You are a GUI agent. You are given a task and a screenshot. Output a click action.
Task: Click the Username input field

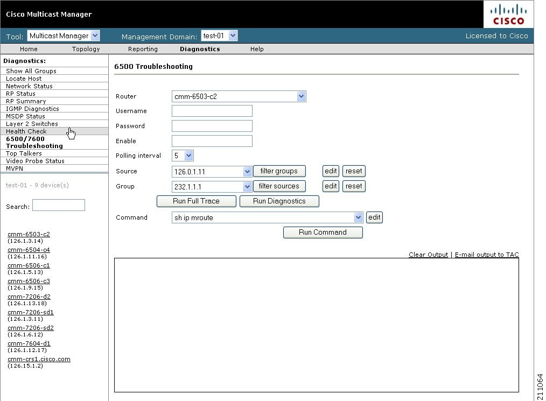[212, 111]
